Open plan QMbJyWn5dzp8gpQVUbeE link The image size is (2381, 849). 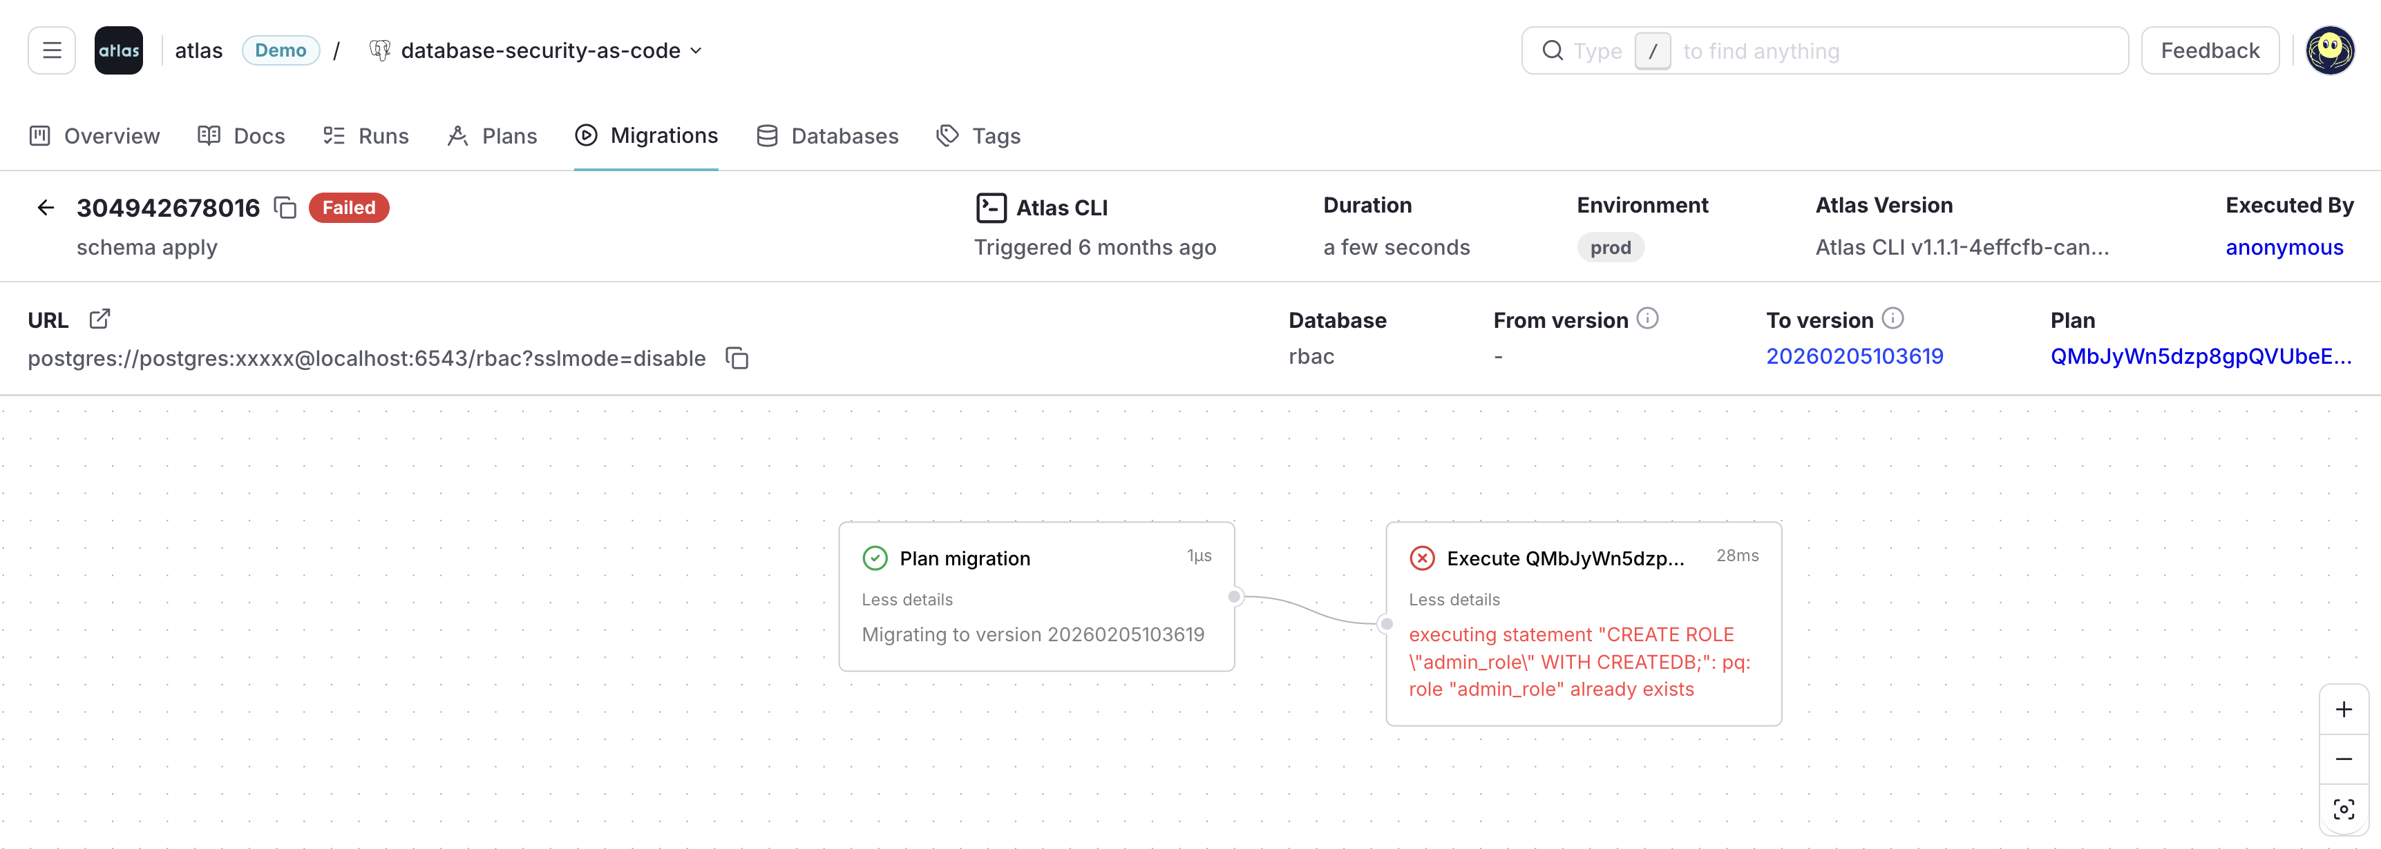tap(2200, 357)
